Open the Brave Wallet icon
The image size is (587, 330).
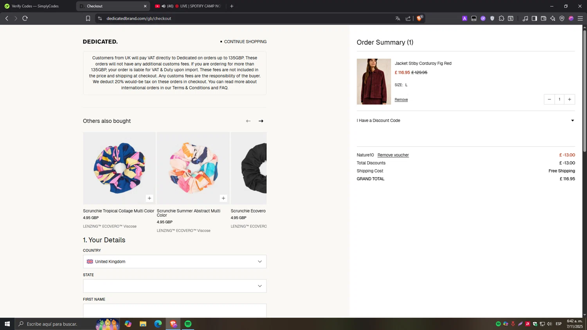tap(544, 18)
